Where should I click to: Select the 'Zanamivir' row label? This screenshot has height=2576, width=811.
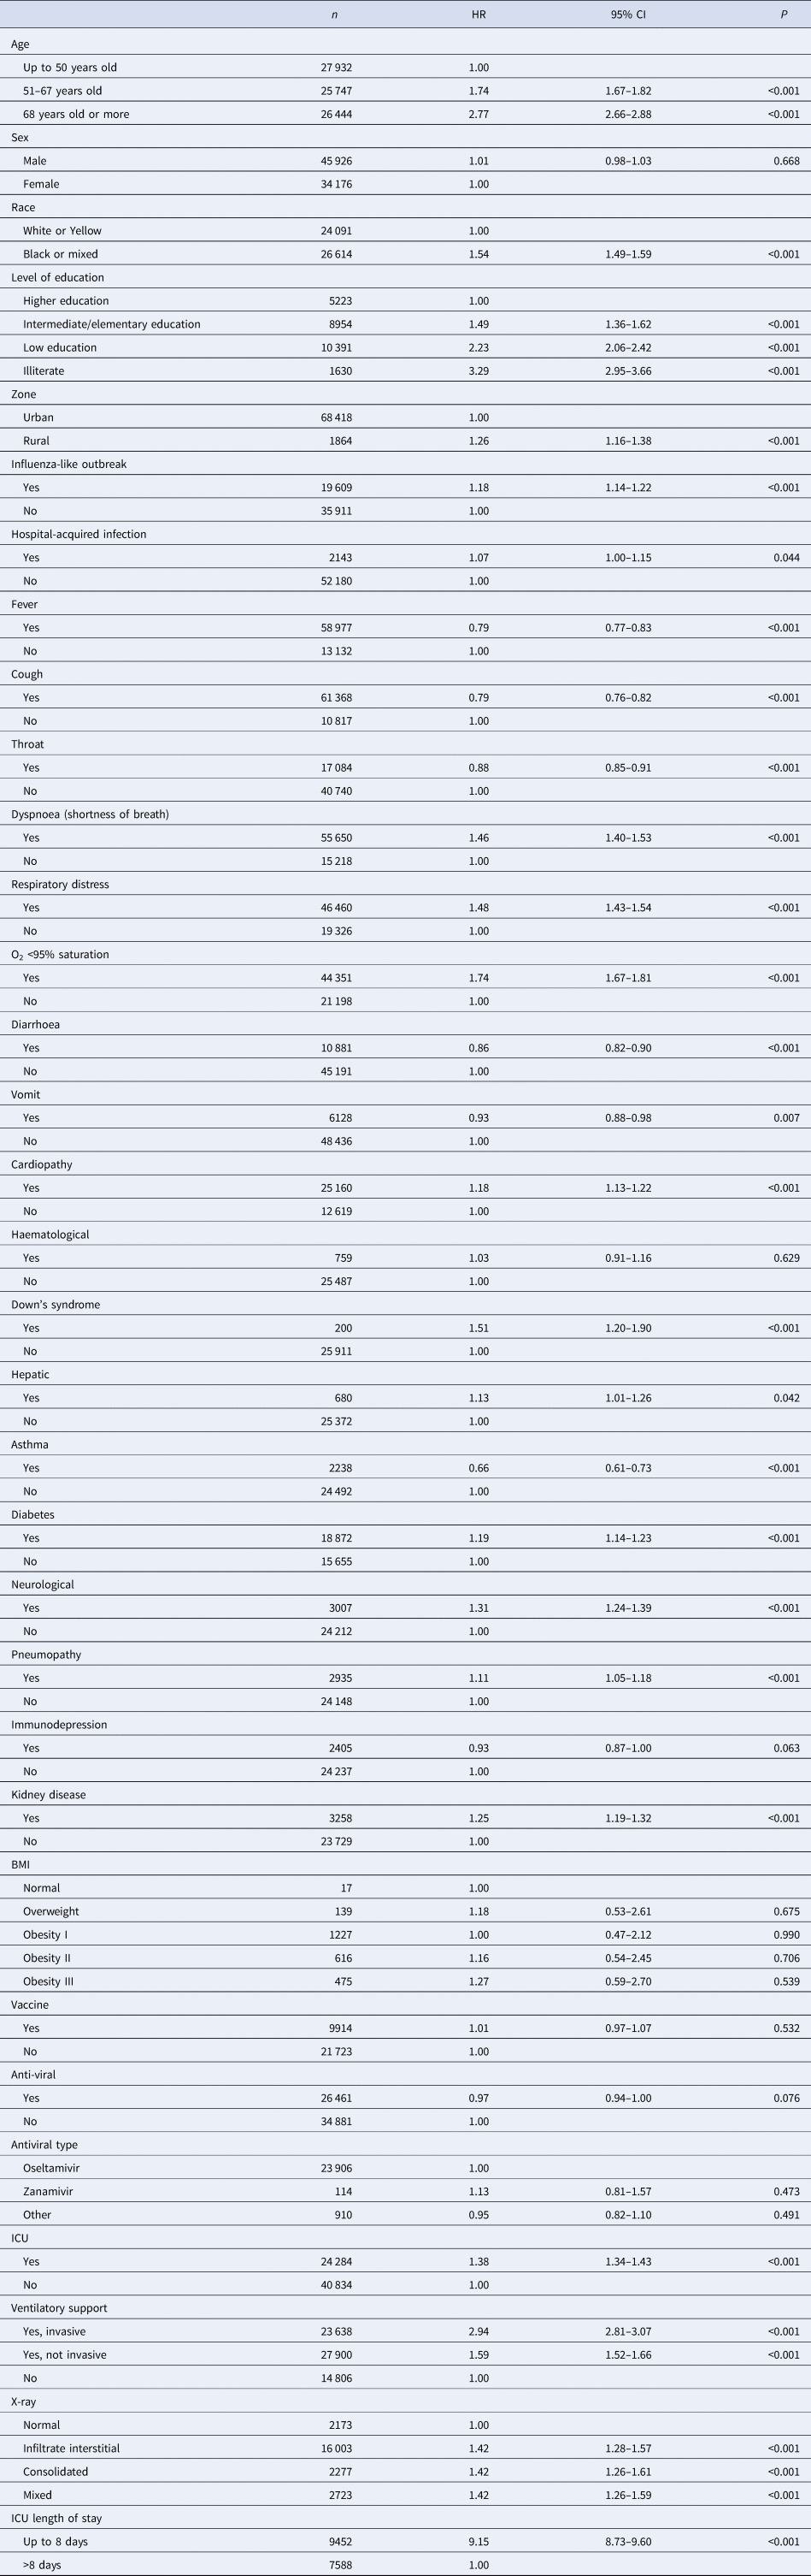48,2191
